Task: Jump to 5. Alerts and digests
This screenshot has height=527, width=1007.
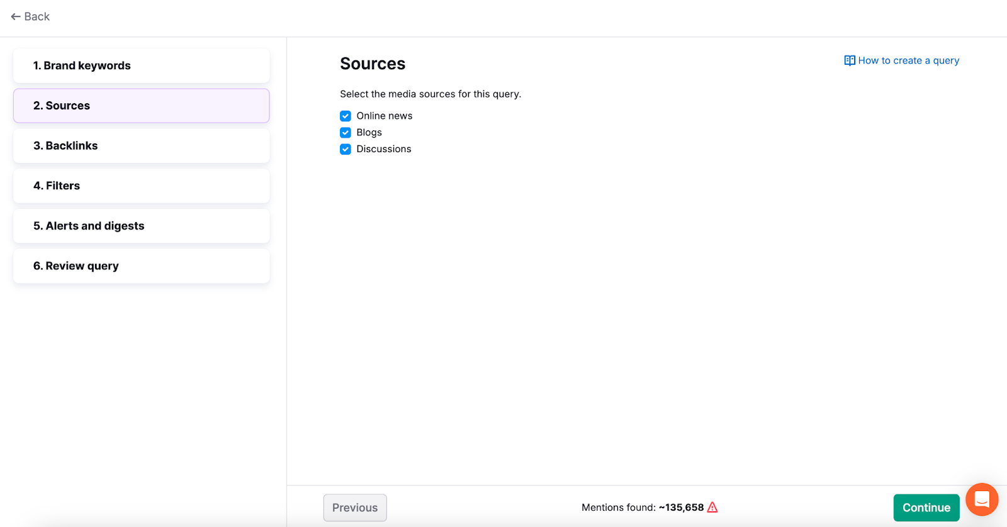Action: coord(141,226)
